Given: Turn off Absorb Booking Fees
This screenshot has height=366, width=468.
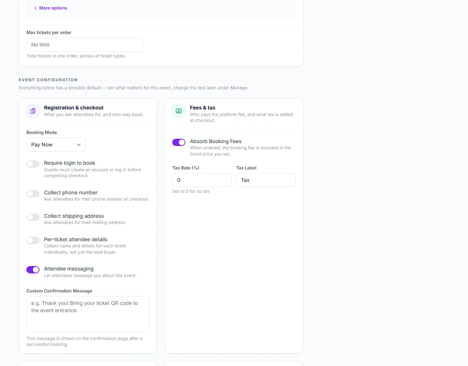Looking at the screenshot, I should (x=179, y=142).
